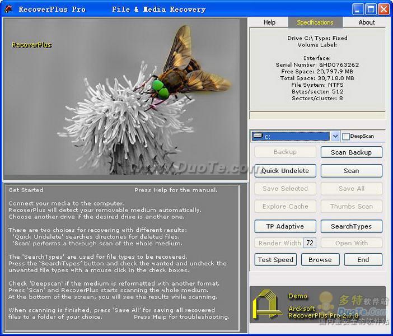This screenshot has width=393, height=336.
Task: Open the About tab
Action: [x=366, y=22]
